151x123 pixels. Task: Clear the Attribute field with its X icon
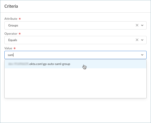pyautogui.click(x=137, y=25)
